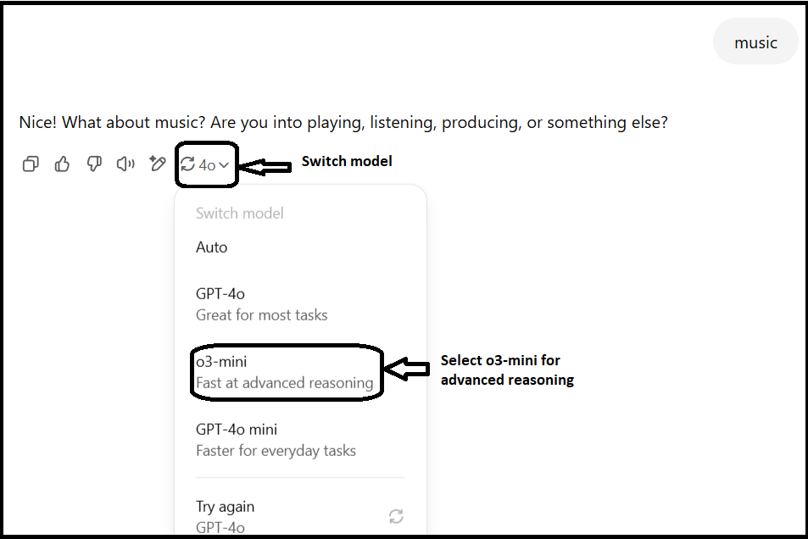Click the circular arrows regenerate icon
This screenshot has height=539, width=808.
187,164
